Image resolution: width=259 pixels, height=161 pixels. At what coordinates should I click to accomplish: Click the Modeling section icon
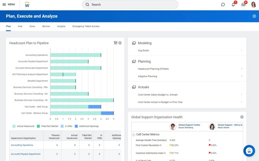pyautogui.click(x=134, y=43)
